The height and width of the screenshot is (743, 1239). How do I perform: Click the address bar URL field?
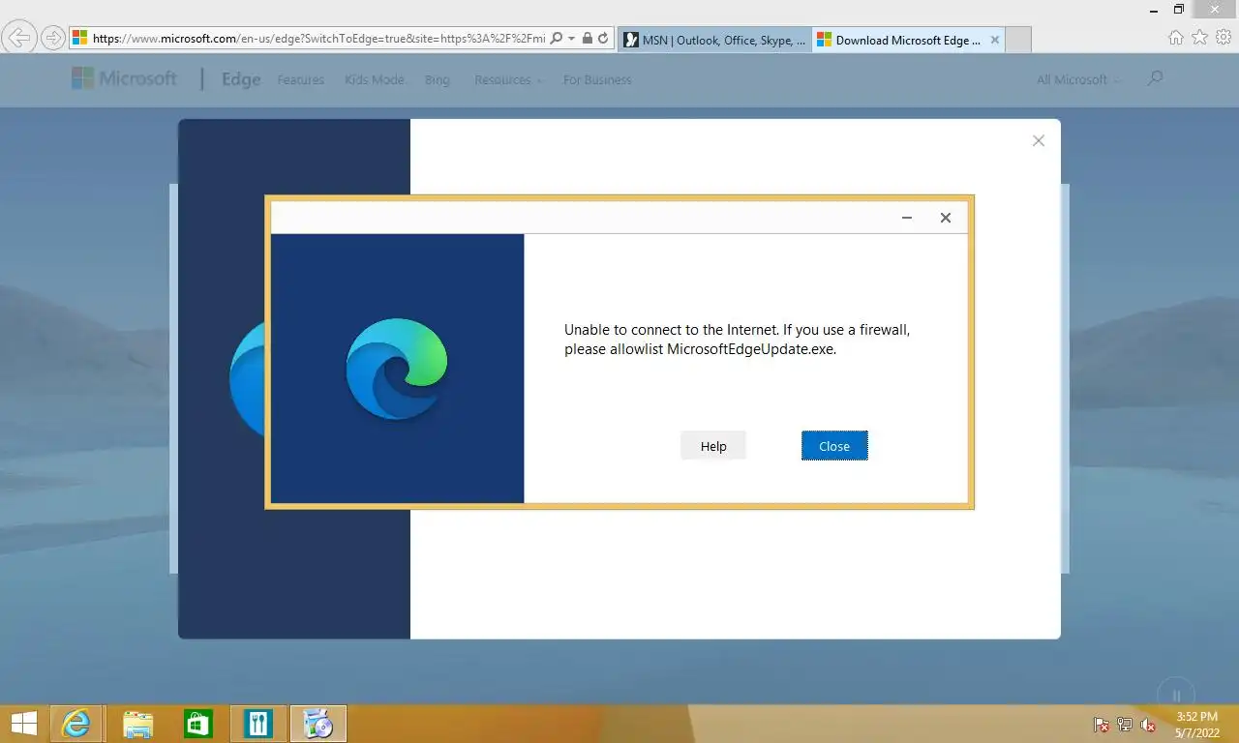click(318, 39)
